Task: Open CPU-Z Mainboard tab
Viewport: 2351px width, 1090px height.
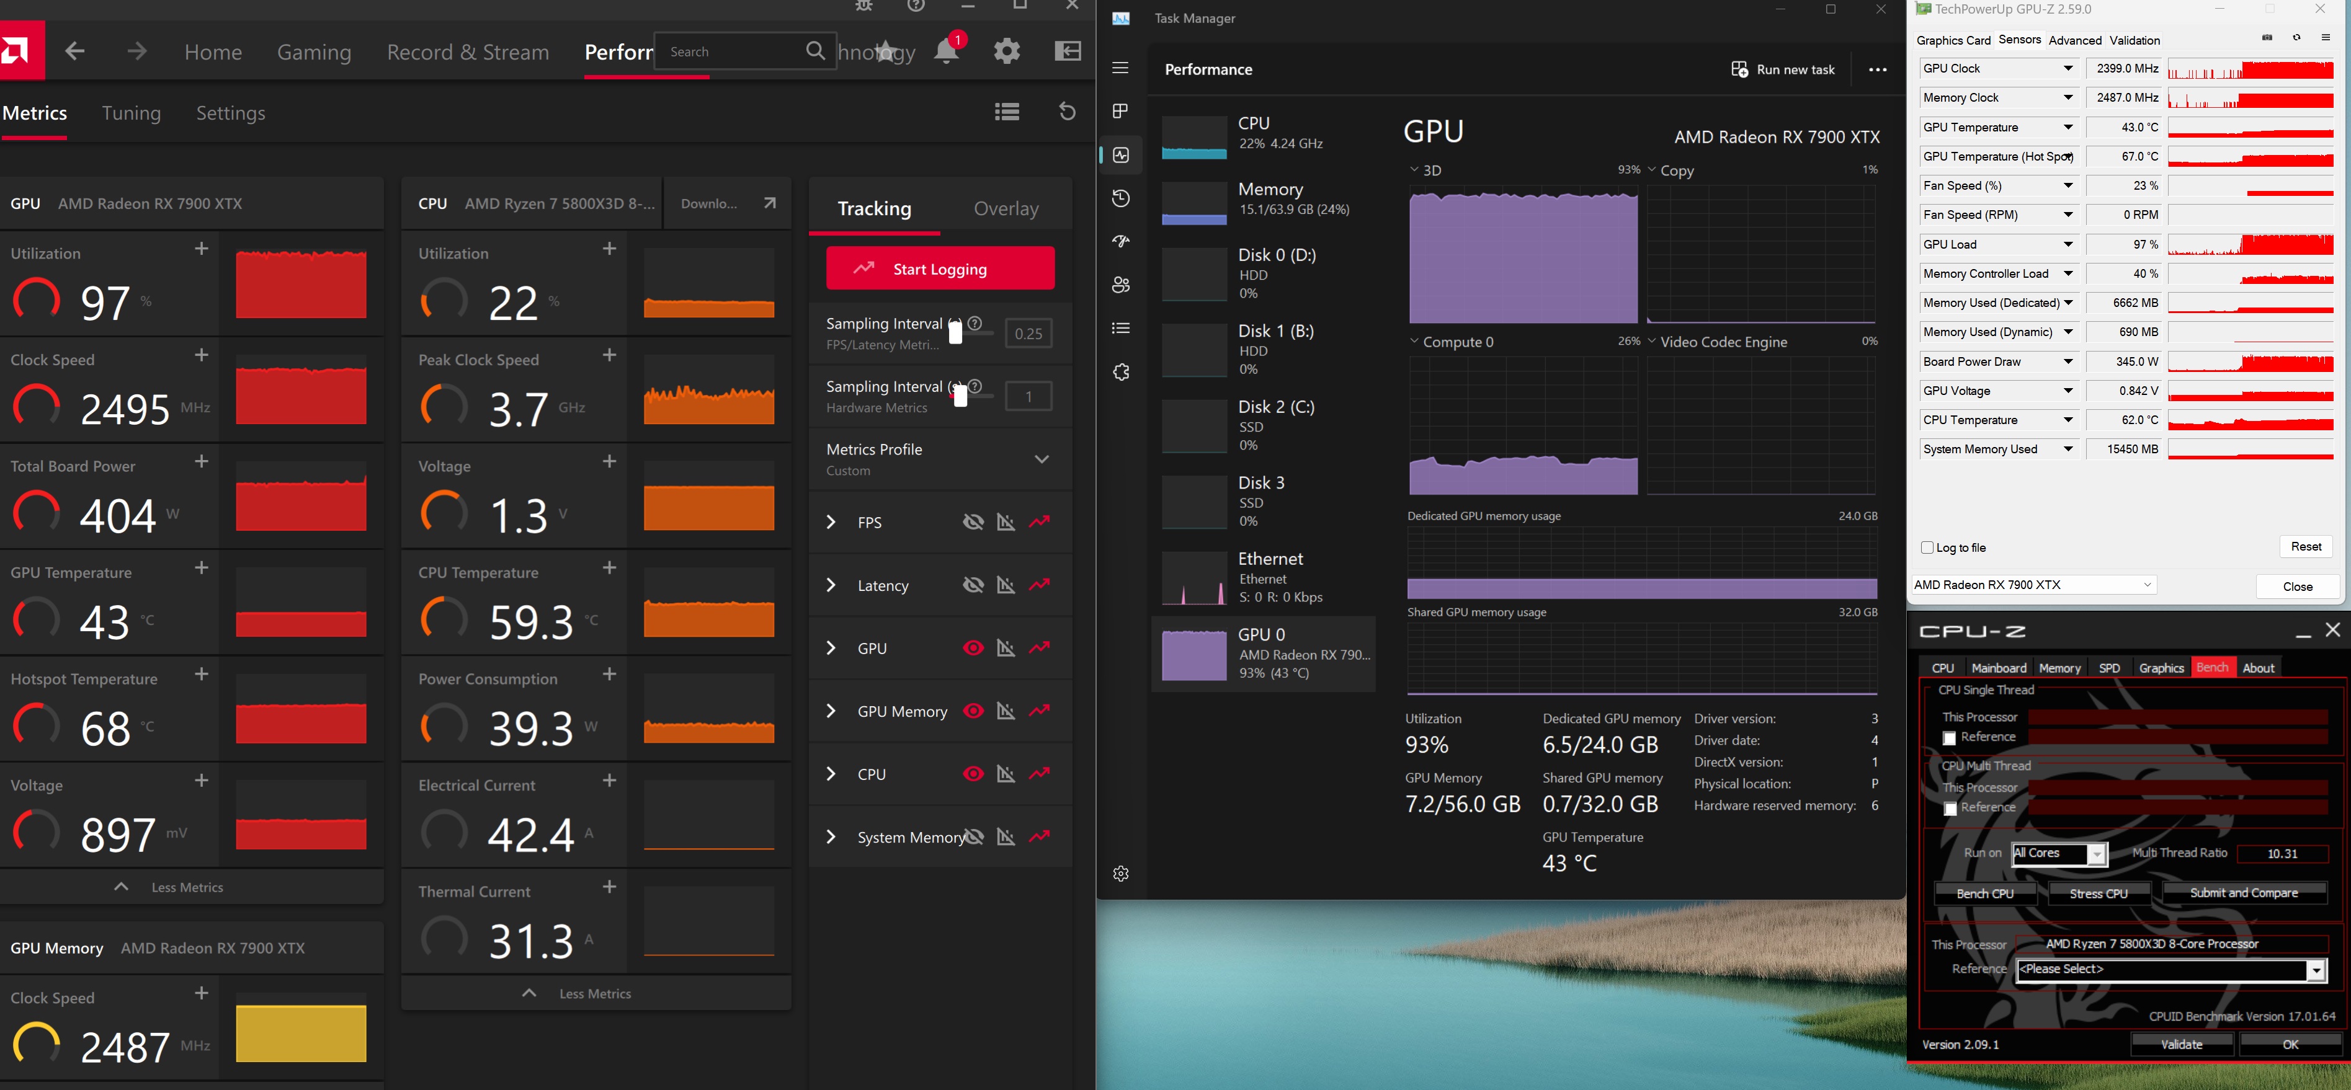Action: tap(1998, 668)
